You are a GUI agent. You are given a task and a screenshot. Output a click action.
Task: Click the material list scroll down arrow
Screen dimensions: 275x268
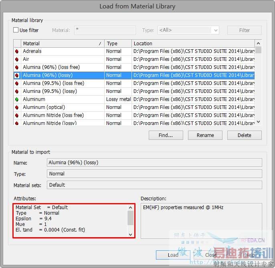point(258,122)
